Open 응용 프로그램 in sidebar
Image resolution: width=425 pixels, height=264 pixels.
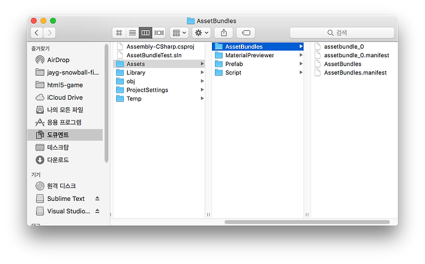pyautogui.click(x=65, y=122)
